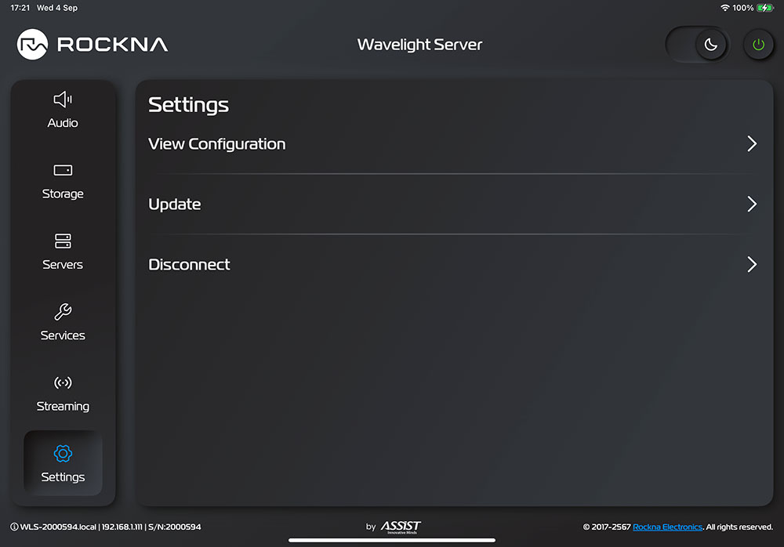
Task: Click the info icon beside hostname
Action: tap(14, 527)
